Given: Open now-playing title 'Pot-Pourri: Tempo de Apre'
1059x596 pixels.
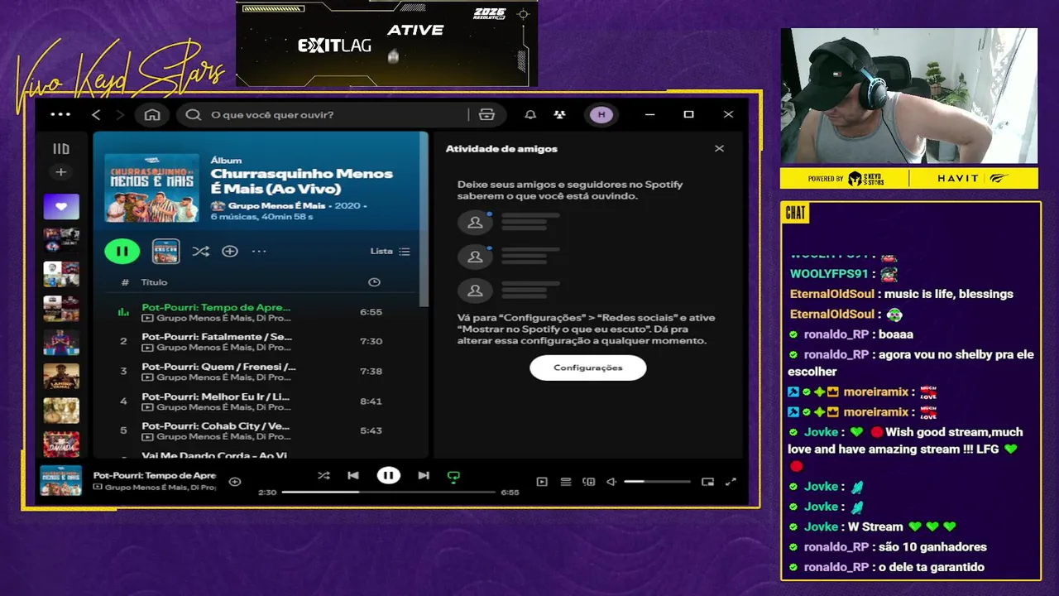Looking at the screenshot, I should click(x=155, y=475).
